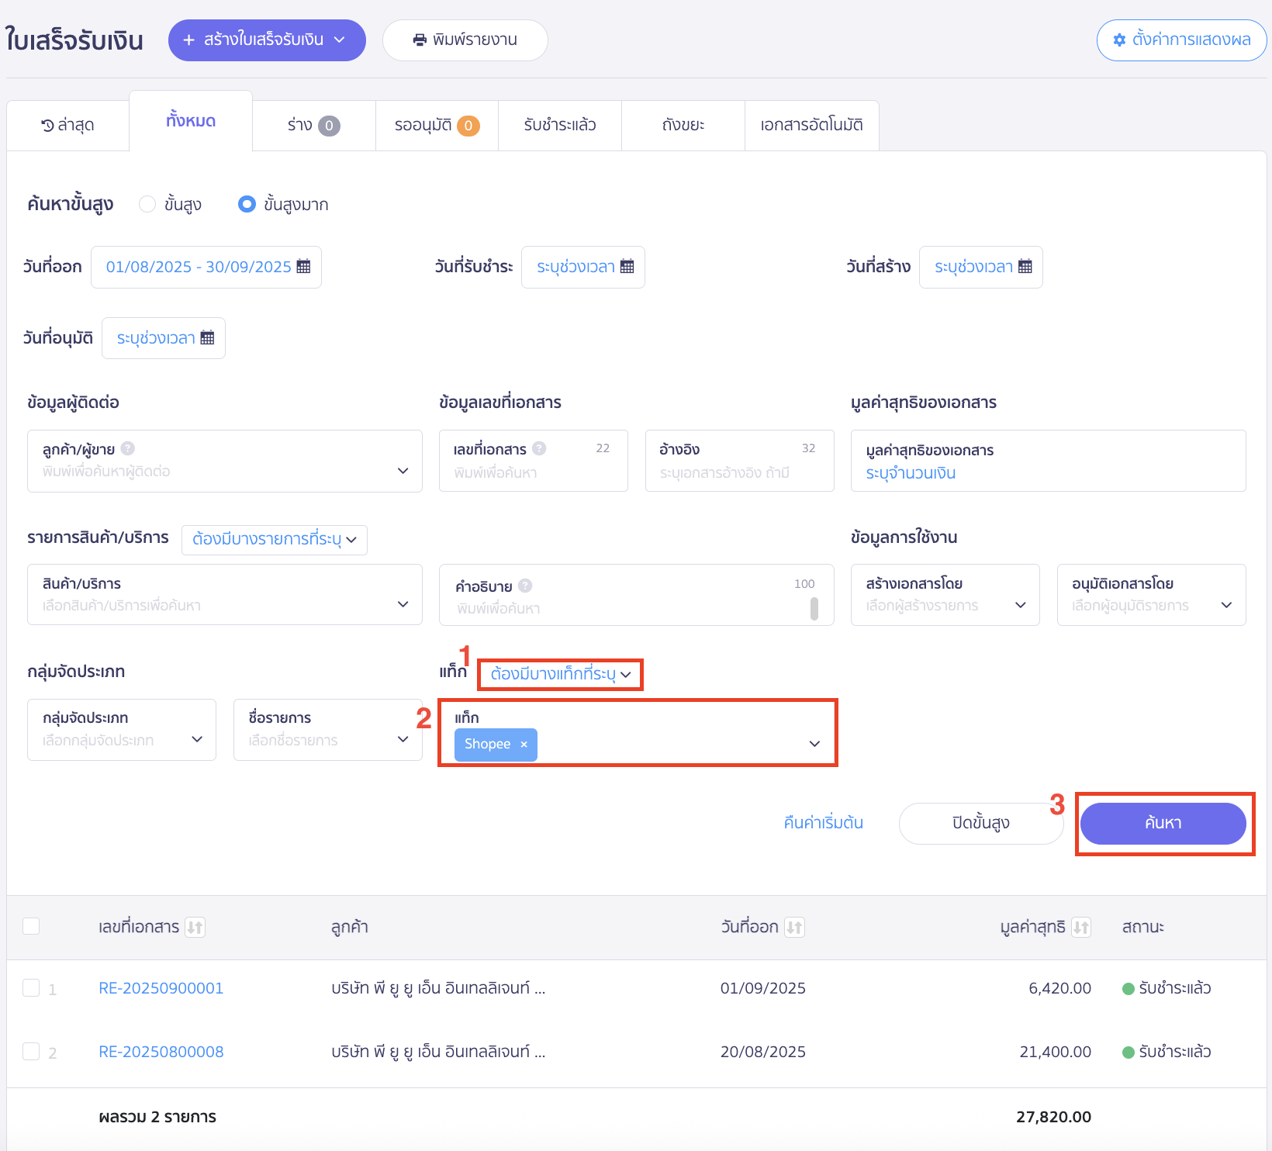Sort table by มูลค่าสุทธิ sort icon

click(x=1081, y=927)
